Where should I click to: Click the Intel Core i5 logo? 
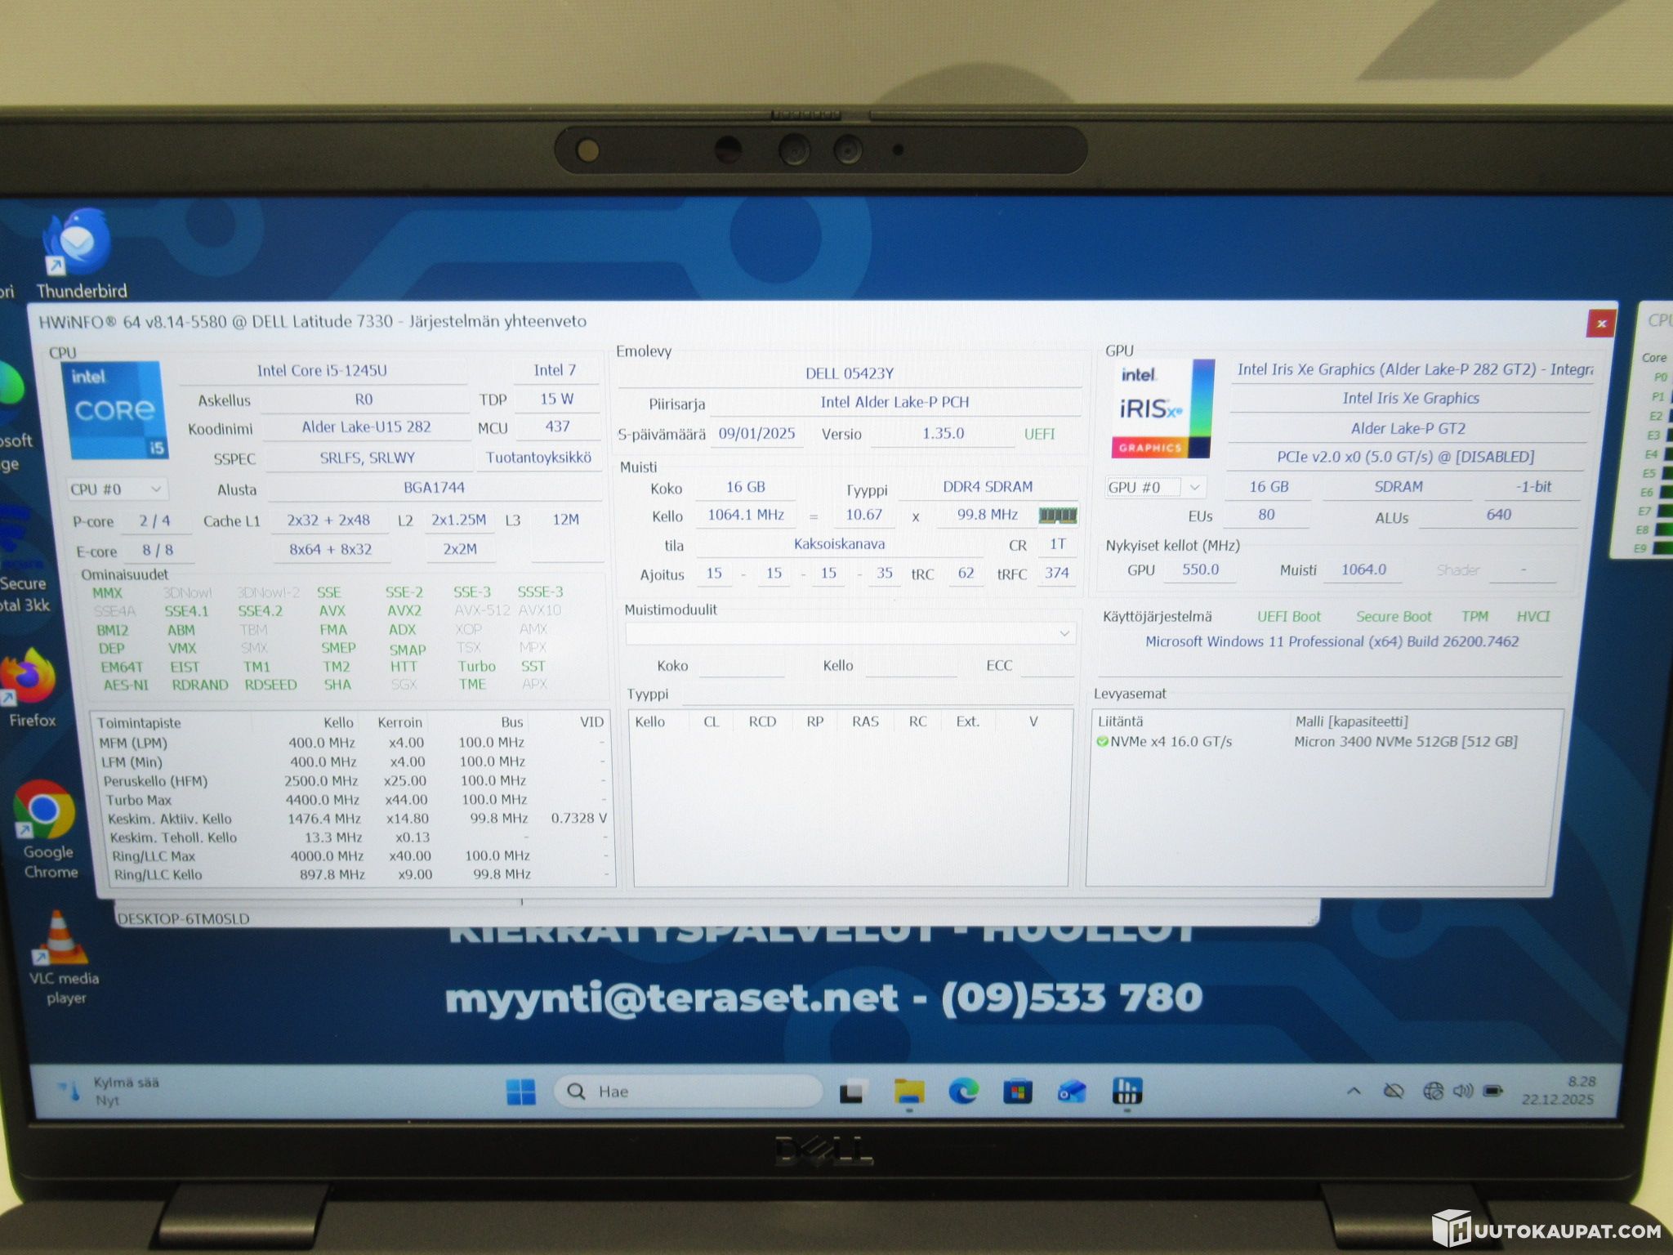pyautogui.click(x=114, y=410)
